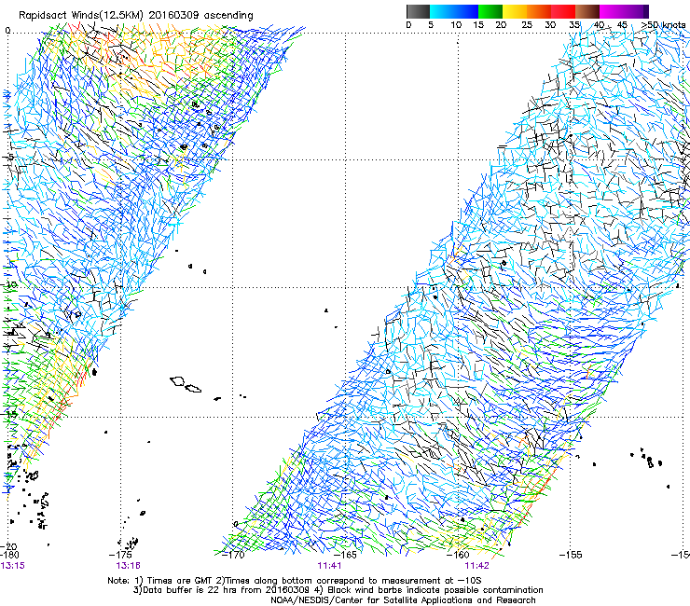Image resolution: width=690 pixels, height=606 pixels.
Task: Click the red 30-35 knots color segment
Action: tap(563, 11)
